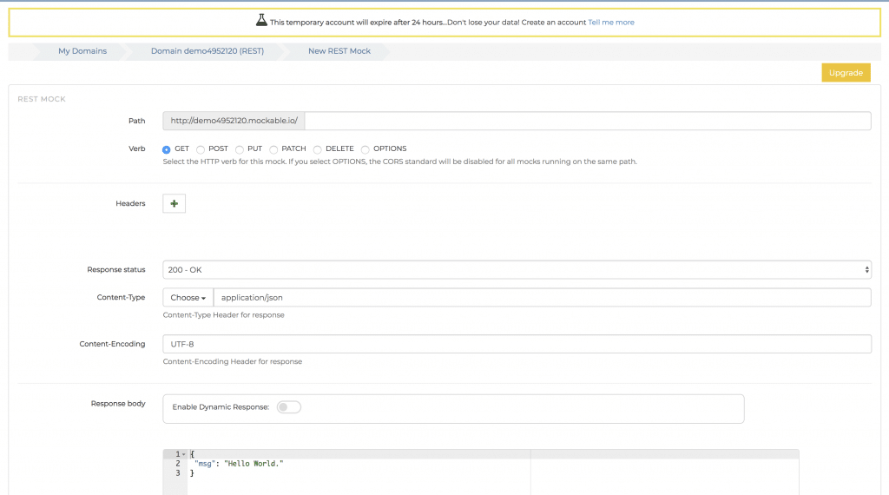
Task: Focus the Content-Type text field
Action: click(x=542, y=298)
